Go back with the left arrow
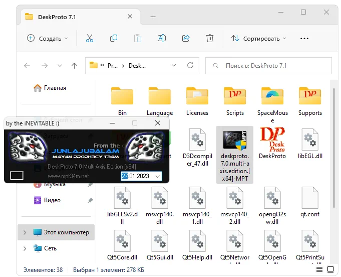 pyautogui.click(x=27, y=66)
